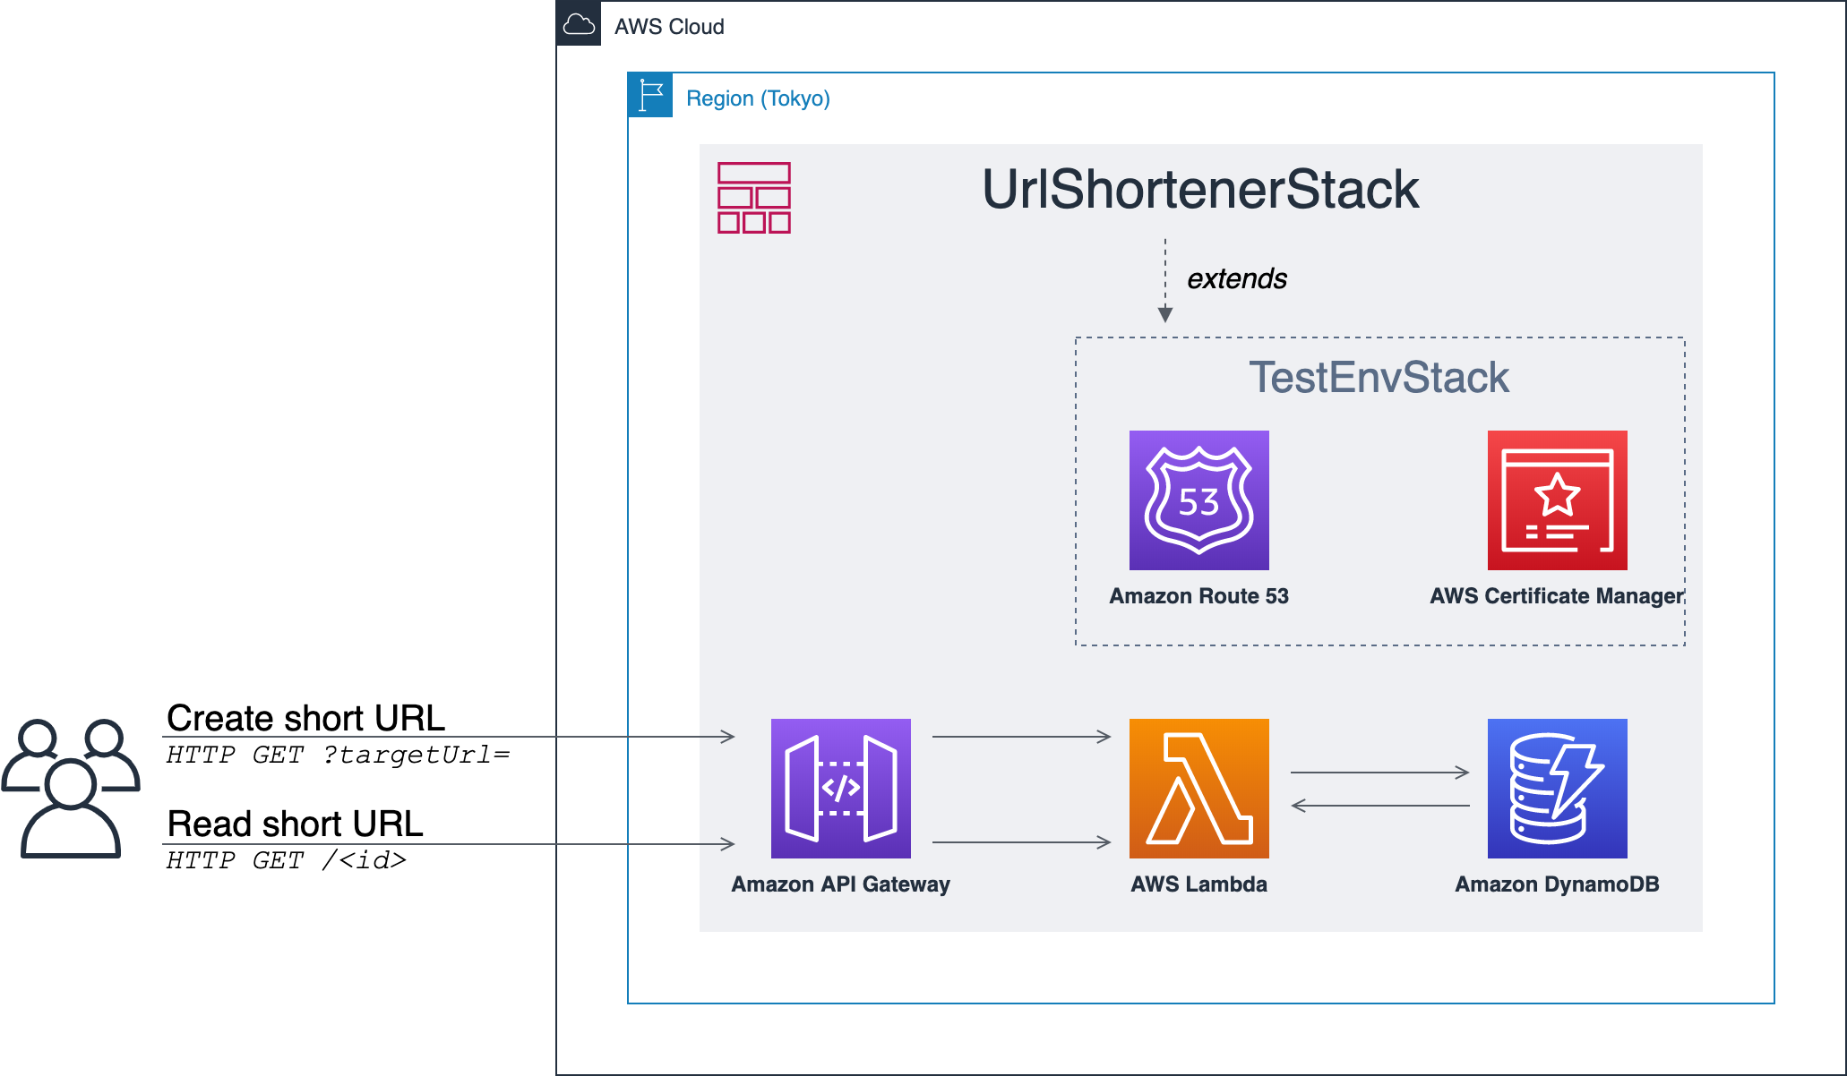This screenshot has width=1847, height=1076.
Task: Select the orange AWS Lambda icon
Action: coord(1198,788)
